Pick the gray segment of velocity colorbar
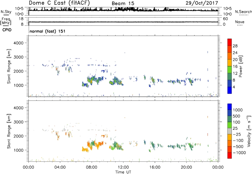The height and width of the screenshot is (174, 252). [x=230, y=131]
